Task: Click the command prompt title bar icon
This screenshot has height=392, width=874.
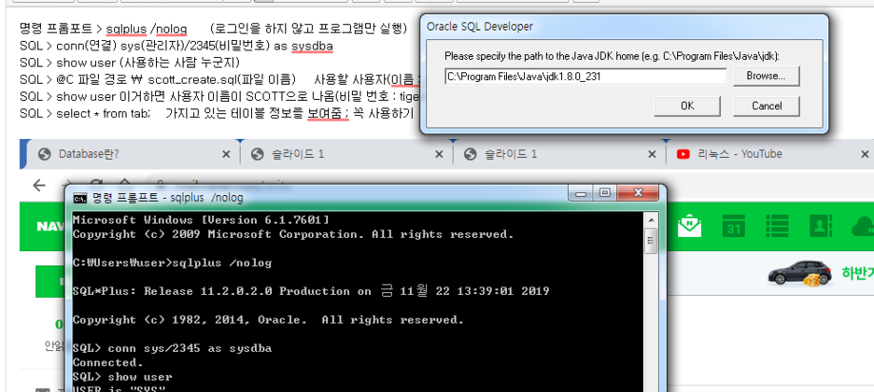Action: (x=80, y=198)
